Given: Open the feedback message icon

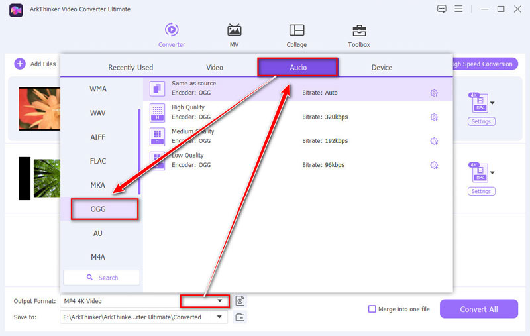Looking at the screenshot, I should coord(441,9).
